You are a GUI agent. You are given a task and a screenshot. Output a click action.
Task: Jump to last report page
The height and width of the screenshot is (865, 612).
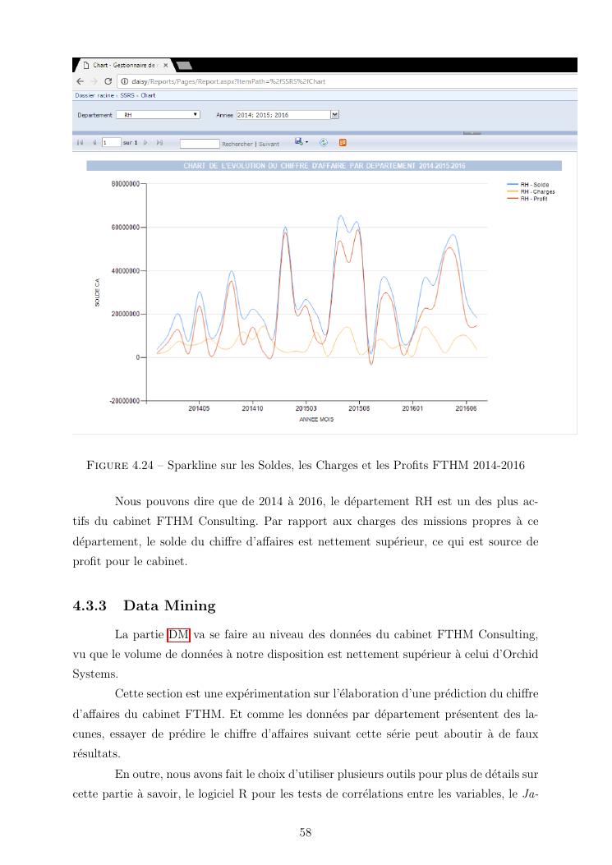pos(159,143)
